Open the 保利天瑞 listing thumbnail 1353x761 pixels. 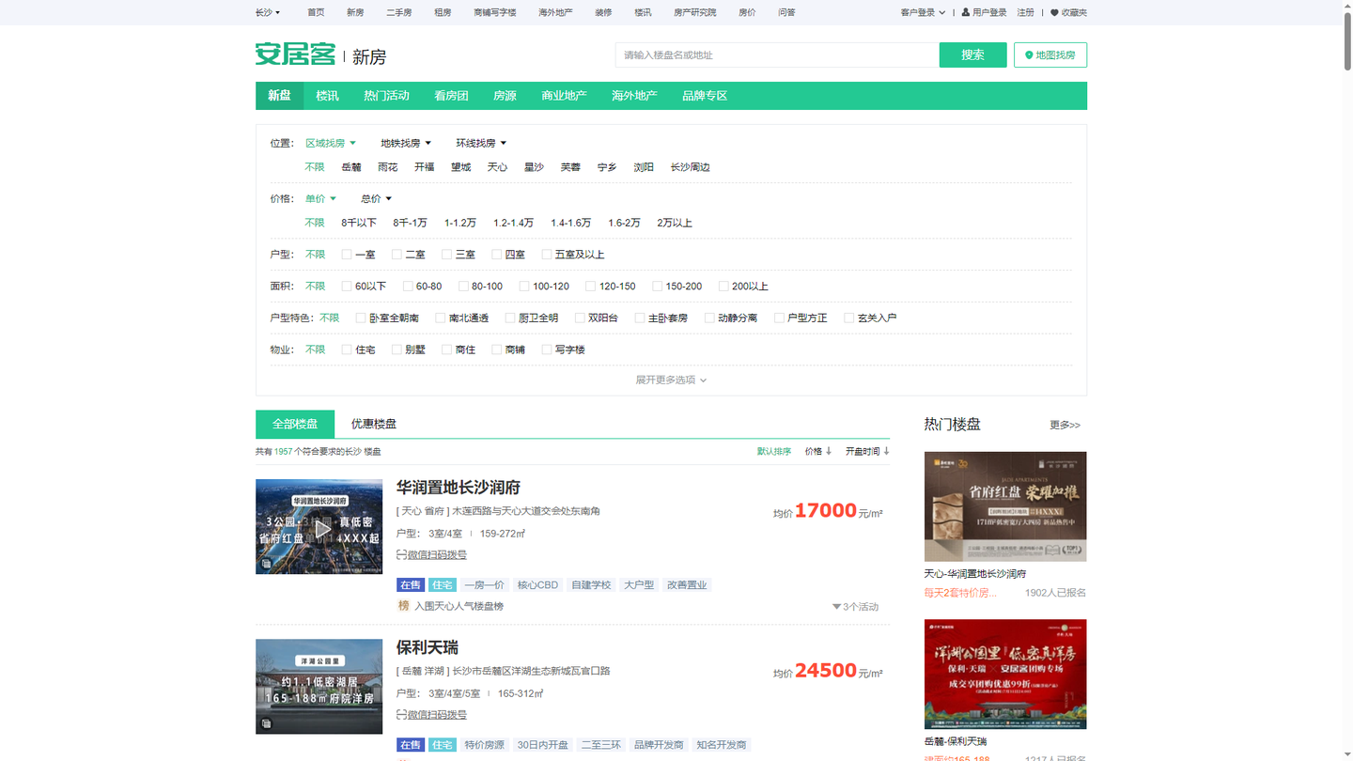pyautogui.click(x=319, y=686)
